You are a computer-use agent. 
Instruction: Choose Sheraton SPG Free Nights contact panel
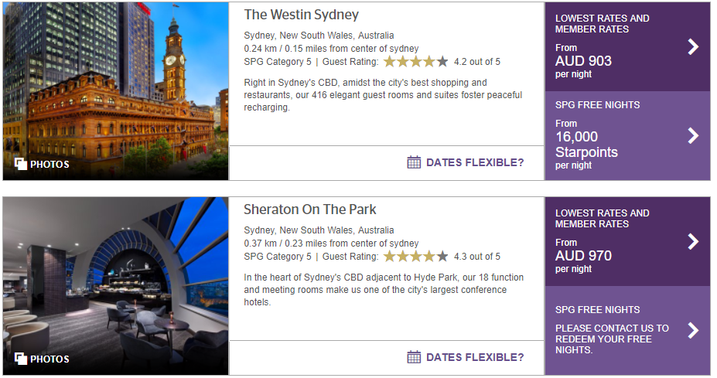click(x=627, y=331)
